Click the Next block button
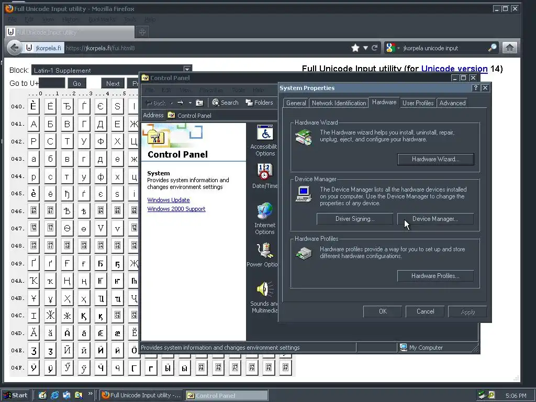Screen dimensions: 536x402 tap(113, 83)
